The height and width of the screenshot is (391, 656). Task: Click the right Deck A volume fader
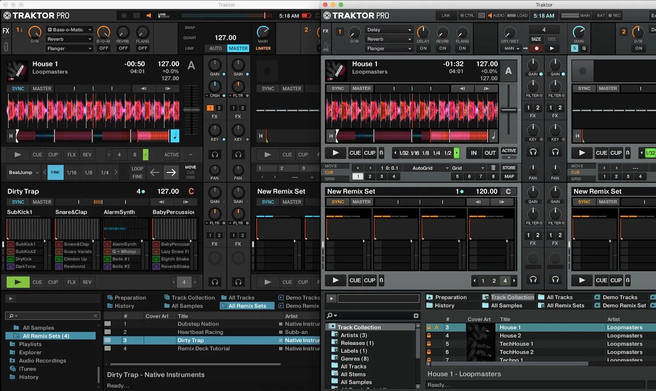(x=509, y=110)
